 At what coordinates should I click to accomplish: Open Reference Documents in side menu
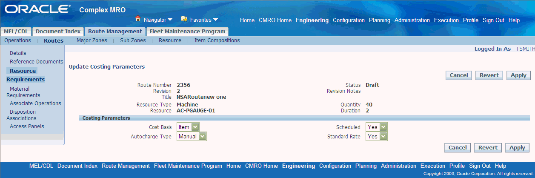[x=36, y=62]
